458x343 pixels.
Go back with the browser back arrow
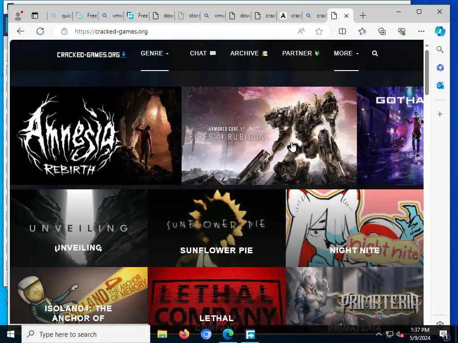21,31
